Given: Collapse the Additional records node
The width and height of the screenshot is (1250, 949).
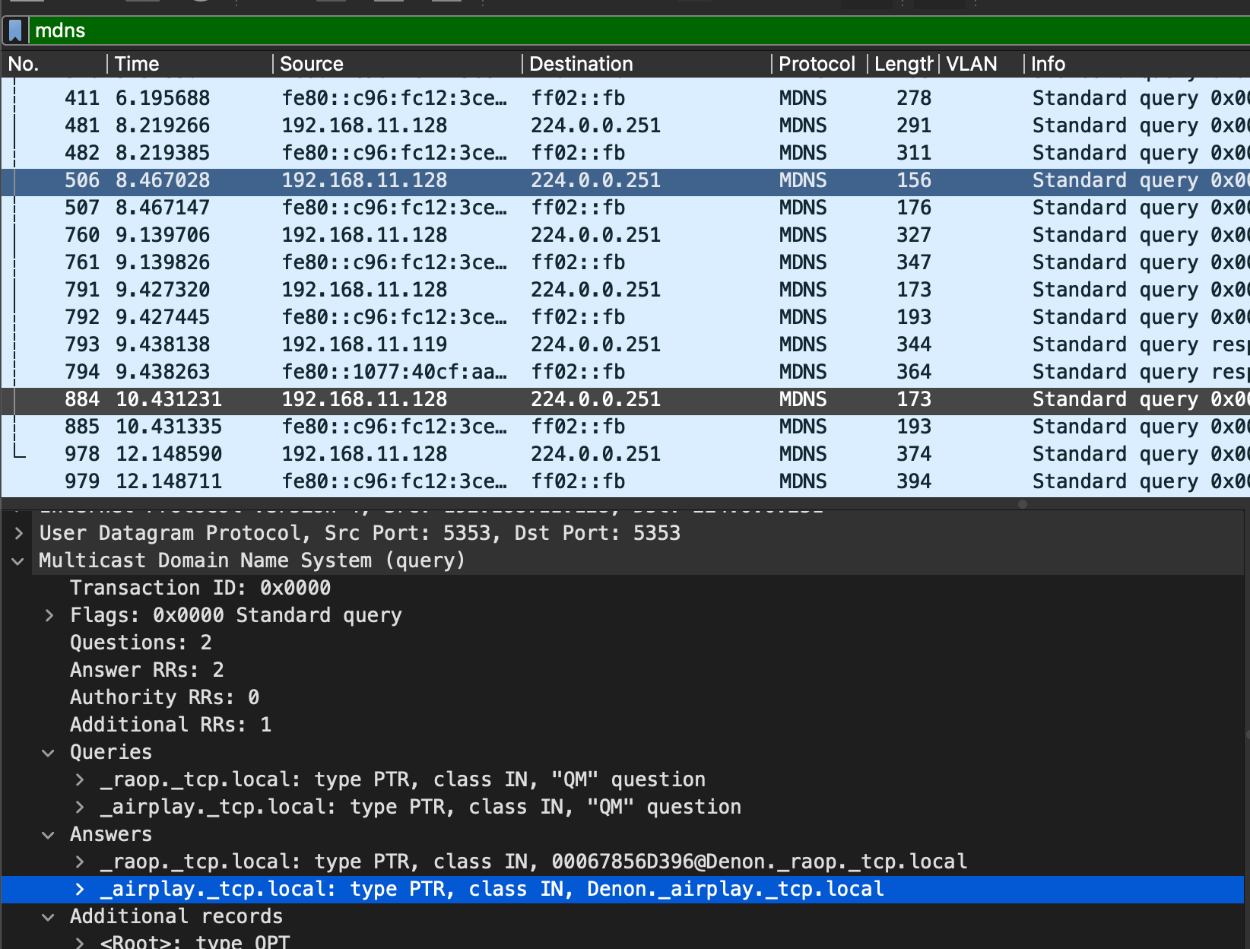Looking at the screenshot, I should point(49,916).
